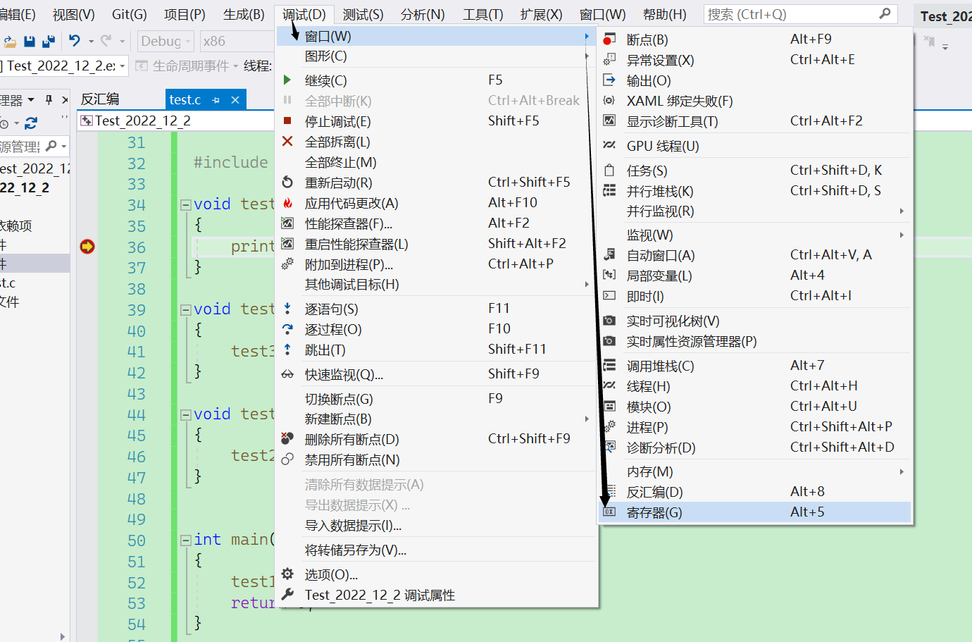
Task: Click the Undo arrow in the toolbar
Action: 75,41
